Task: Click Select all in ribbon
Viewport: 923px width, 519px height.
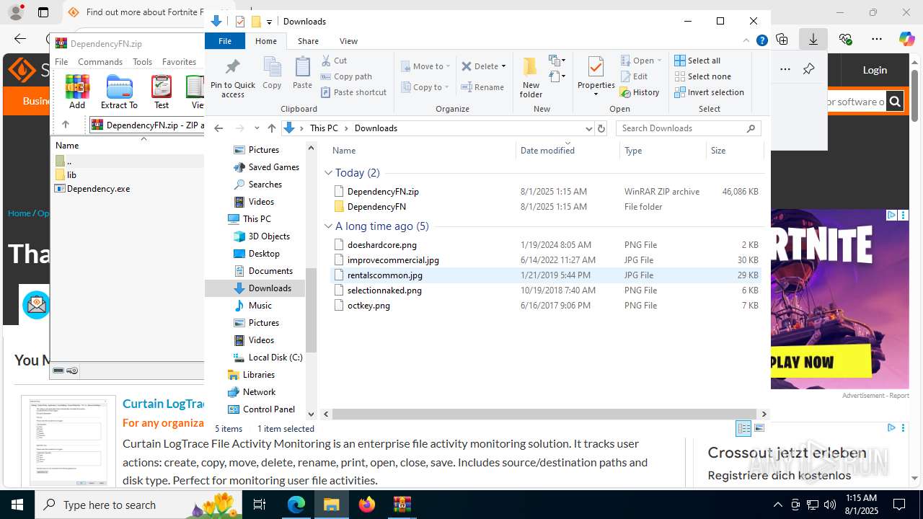Action: pos(697,61)
